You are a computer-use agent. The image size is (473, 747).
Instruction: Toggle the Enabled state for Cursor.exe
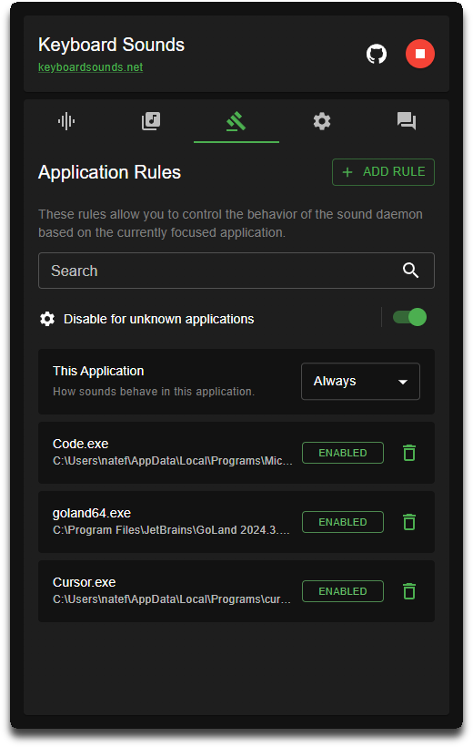pyautogui.click(x=343, y=591)
